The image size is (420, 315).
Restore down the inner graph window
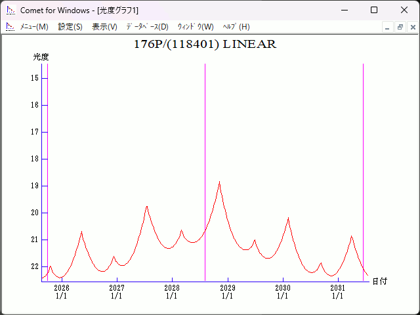(400, 27)
